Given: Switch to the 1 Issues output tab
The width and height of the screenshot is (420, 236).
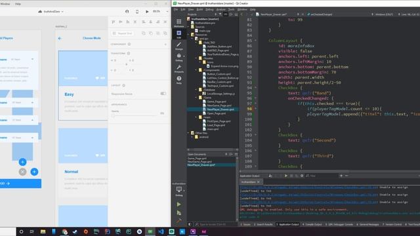Looking at the screenshot, I should click(x=245, y=224).
